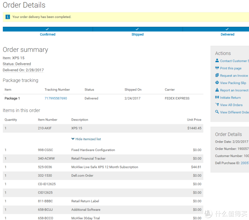Screen dimensions: 249x220
Task: Click Report an Incorrect link
Action: tap(234, 90)
